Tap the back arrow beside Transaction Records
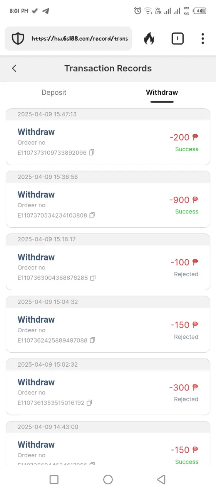 (x=14, y=68)
